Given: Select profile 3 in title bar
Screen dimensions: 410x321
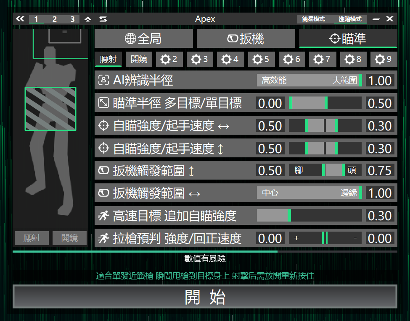Looking at the screenshot, I should [72, 19].
